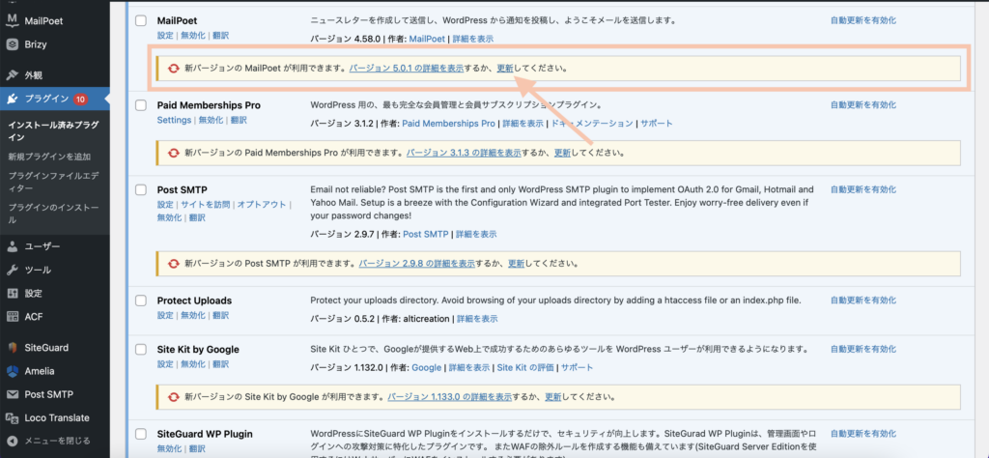
Task: Click the Loco Translate sidebar icon
Action: pos(12,417)
